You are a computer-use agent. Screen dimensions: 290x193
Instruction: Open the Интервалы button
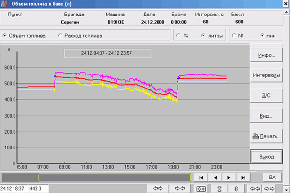point(266,75)
